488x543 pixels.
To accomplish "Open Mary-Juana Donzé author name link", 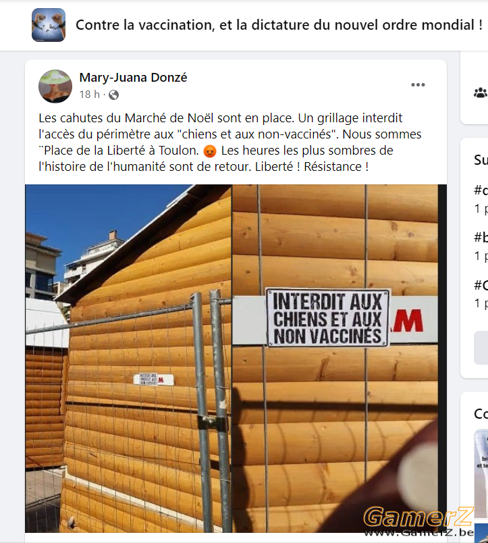I will click(x=133, y=78).
